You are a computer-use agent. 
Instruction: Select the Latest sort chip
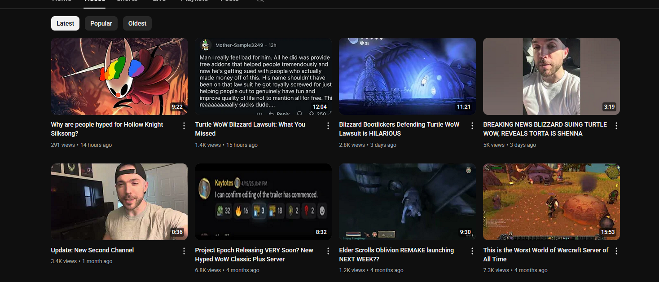(65, 23)
